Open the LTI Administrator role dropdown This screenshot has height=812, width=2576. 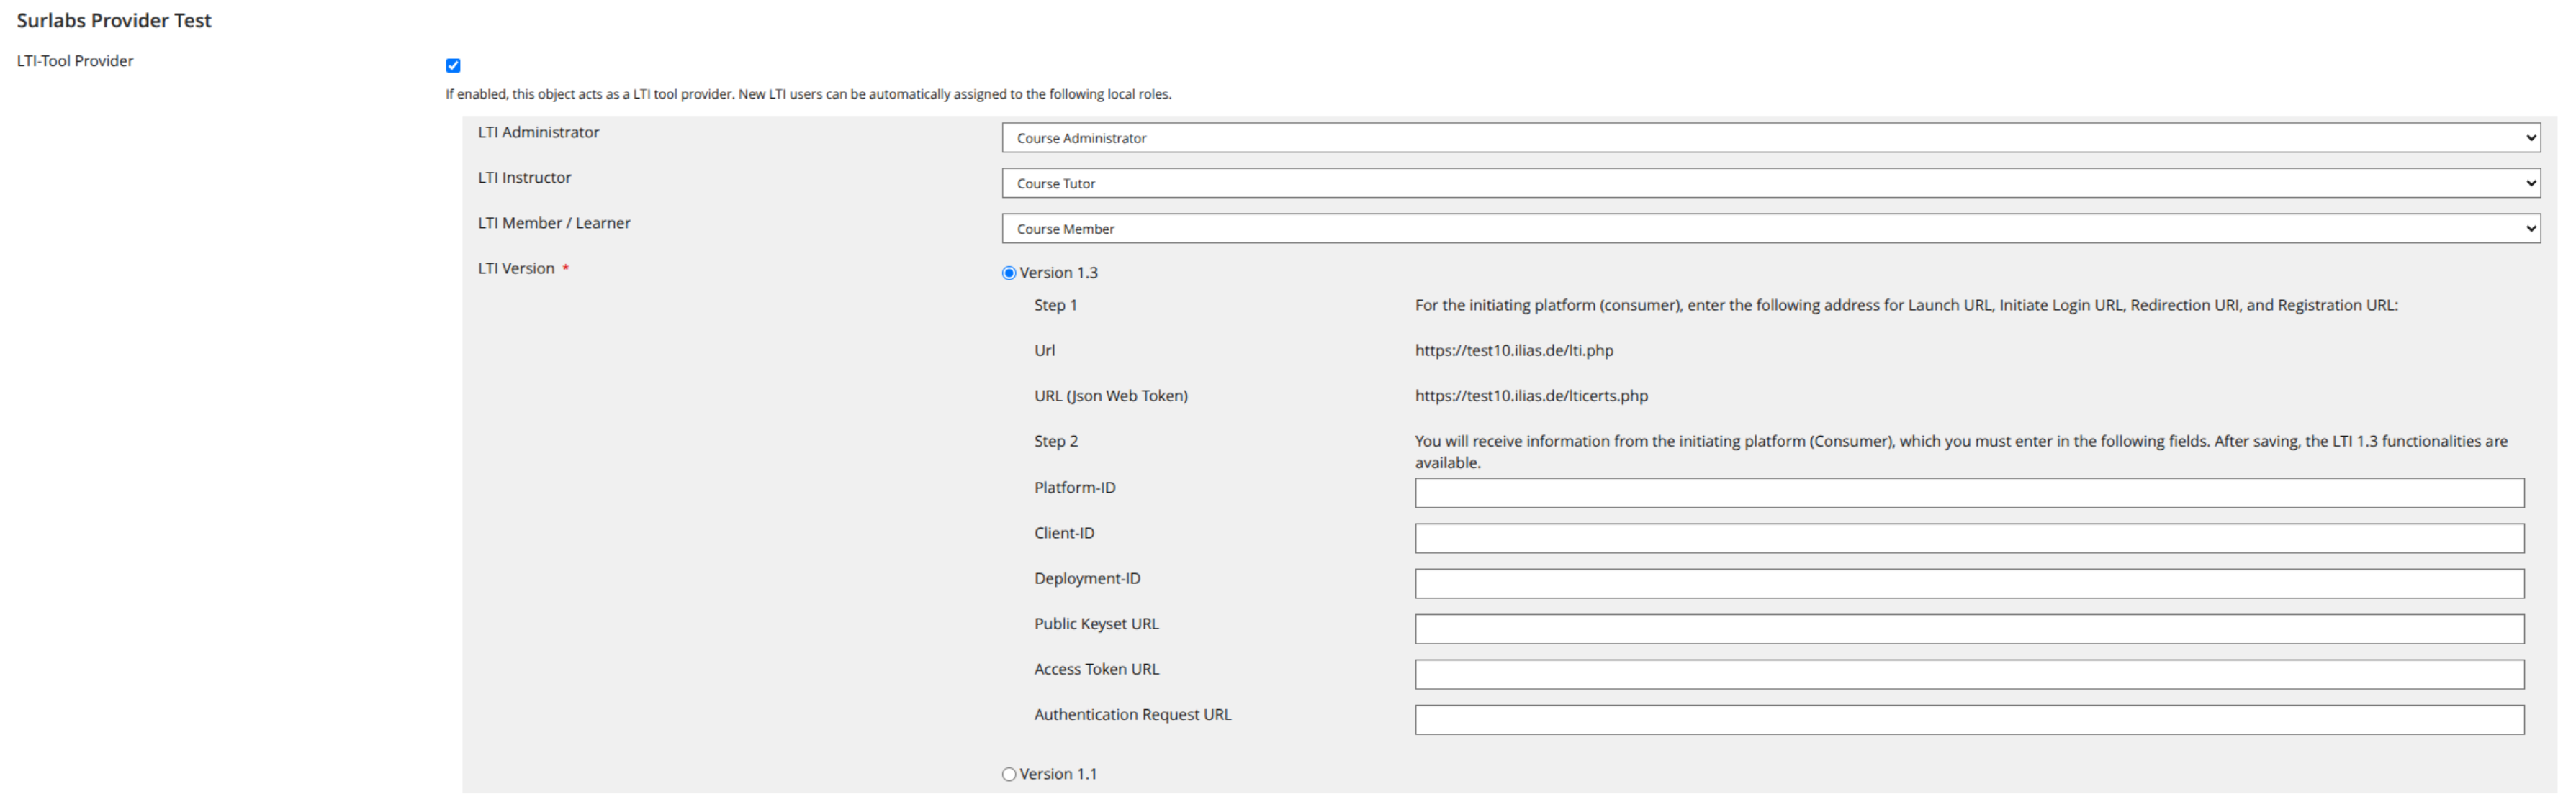(x=1770, y=138)
